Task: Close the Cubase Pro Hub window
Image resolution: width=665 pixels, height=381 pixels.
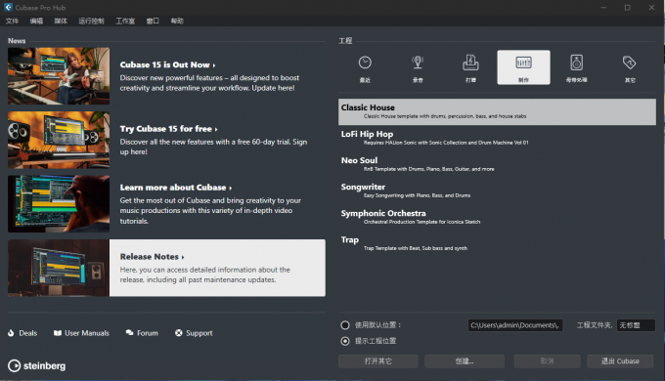Action: (x=652, y=8)
